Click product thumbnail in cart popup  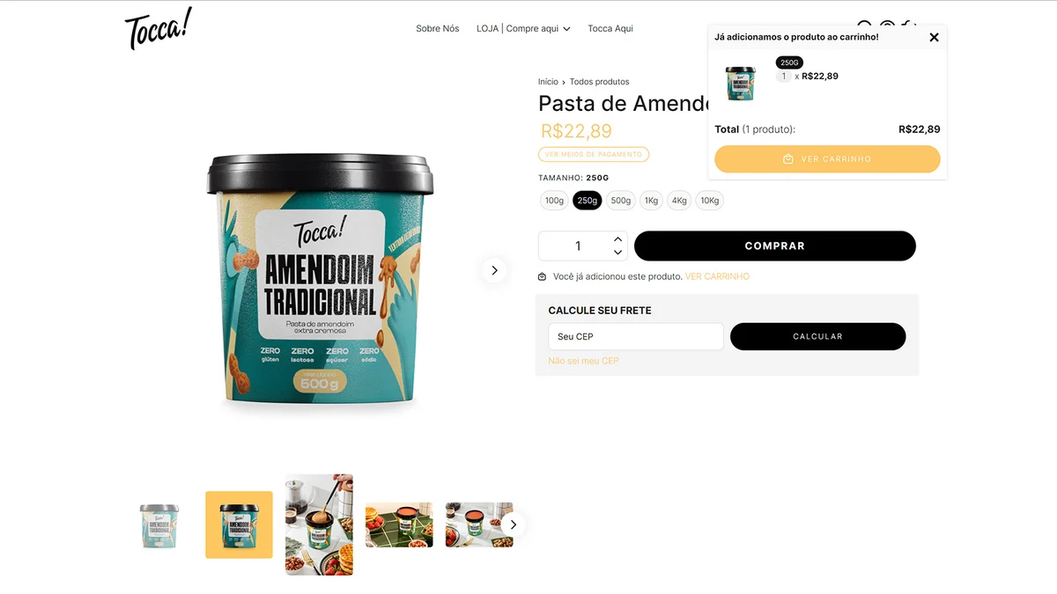pos(741,83)
